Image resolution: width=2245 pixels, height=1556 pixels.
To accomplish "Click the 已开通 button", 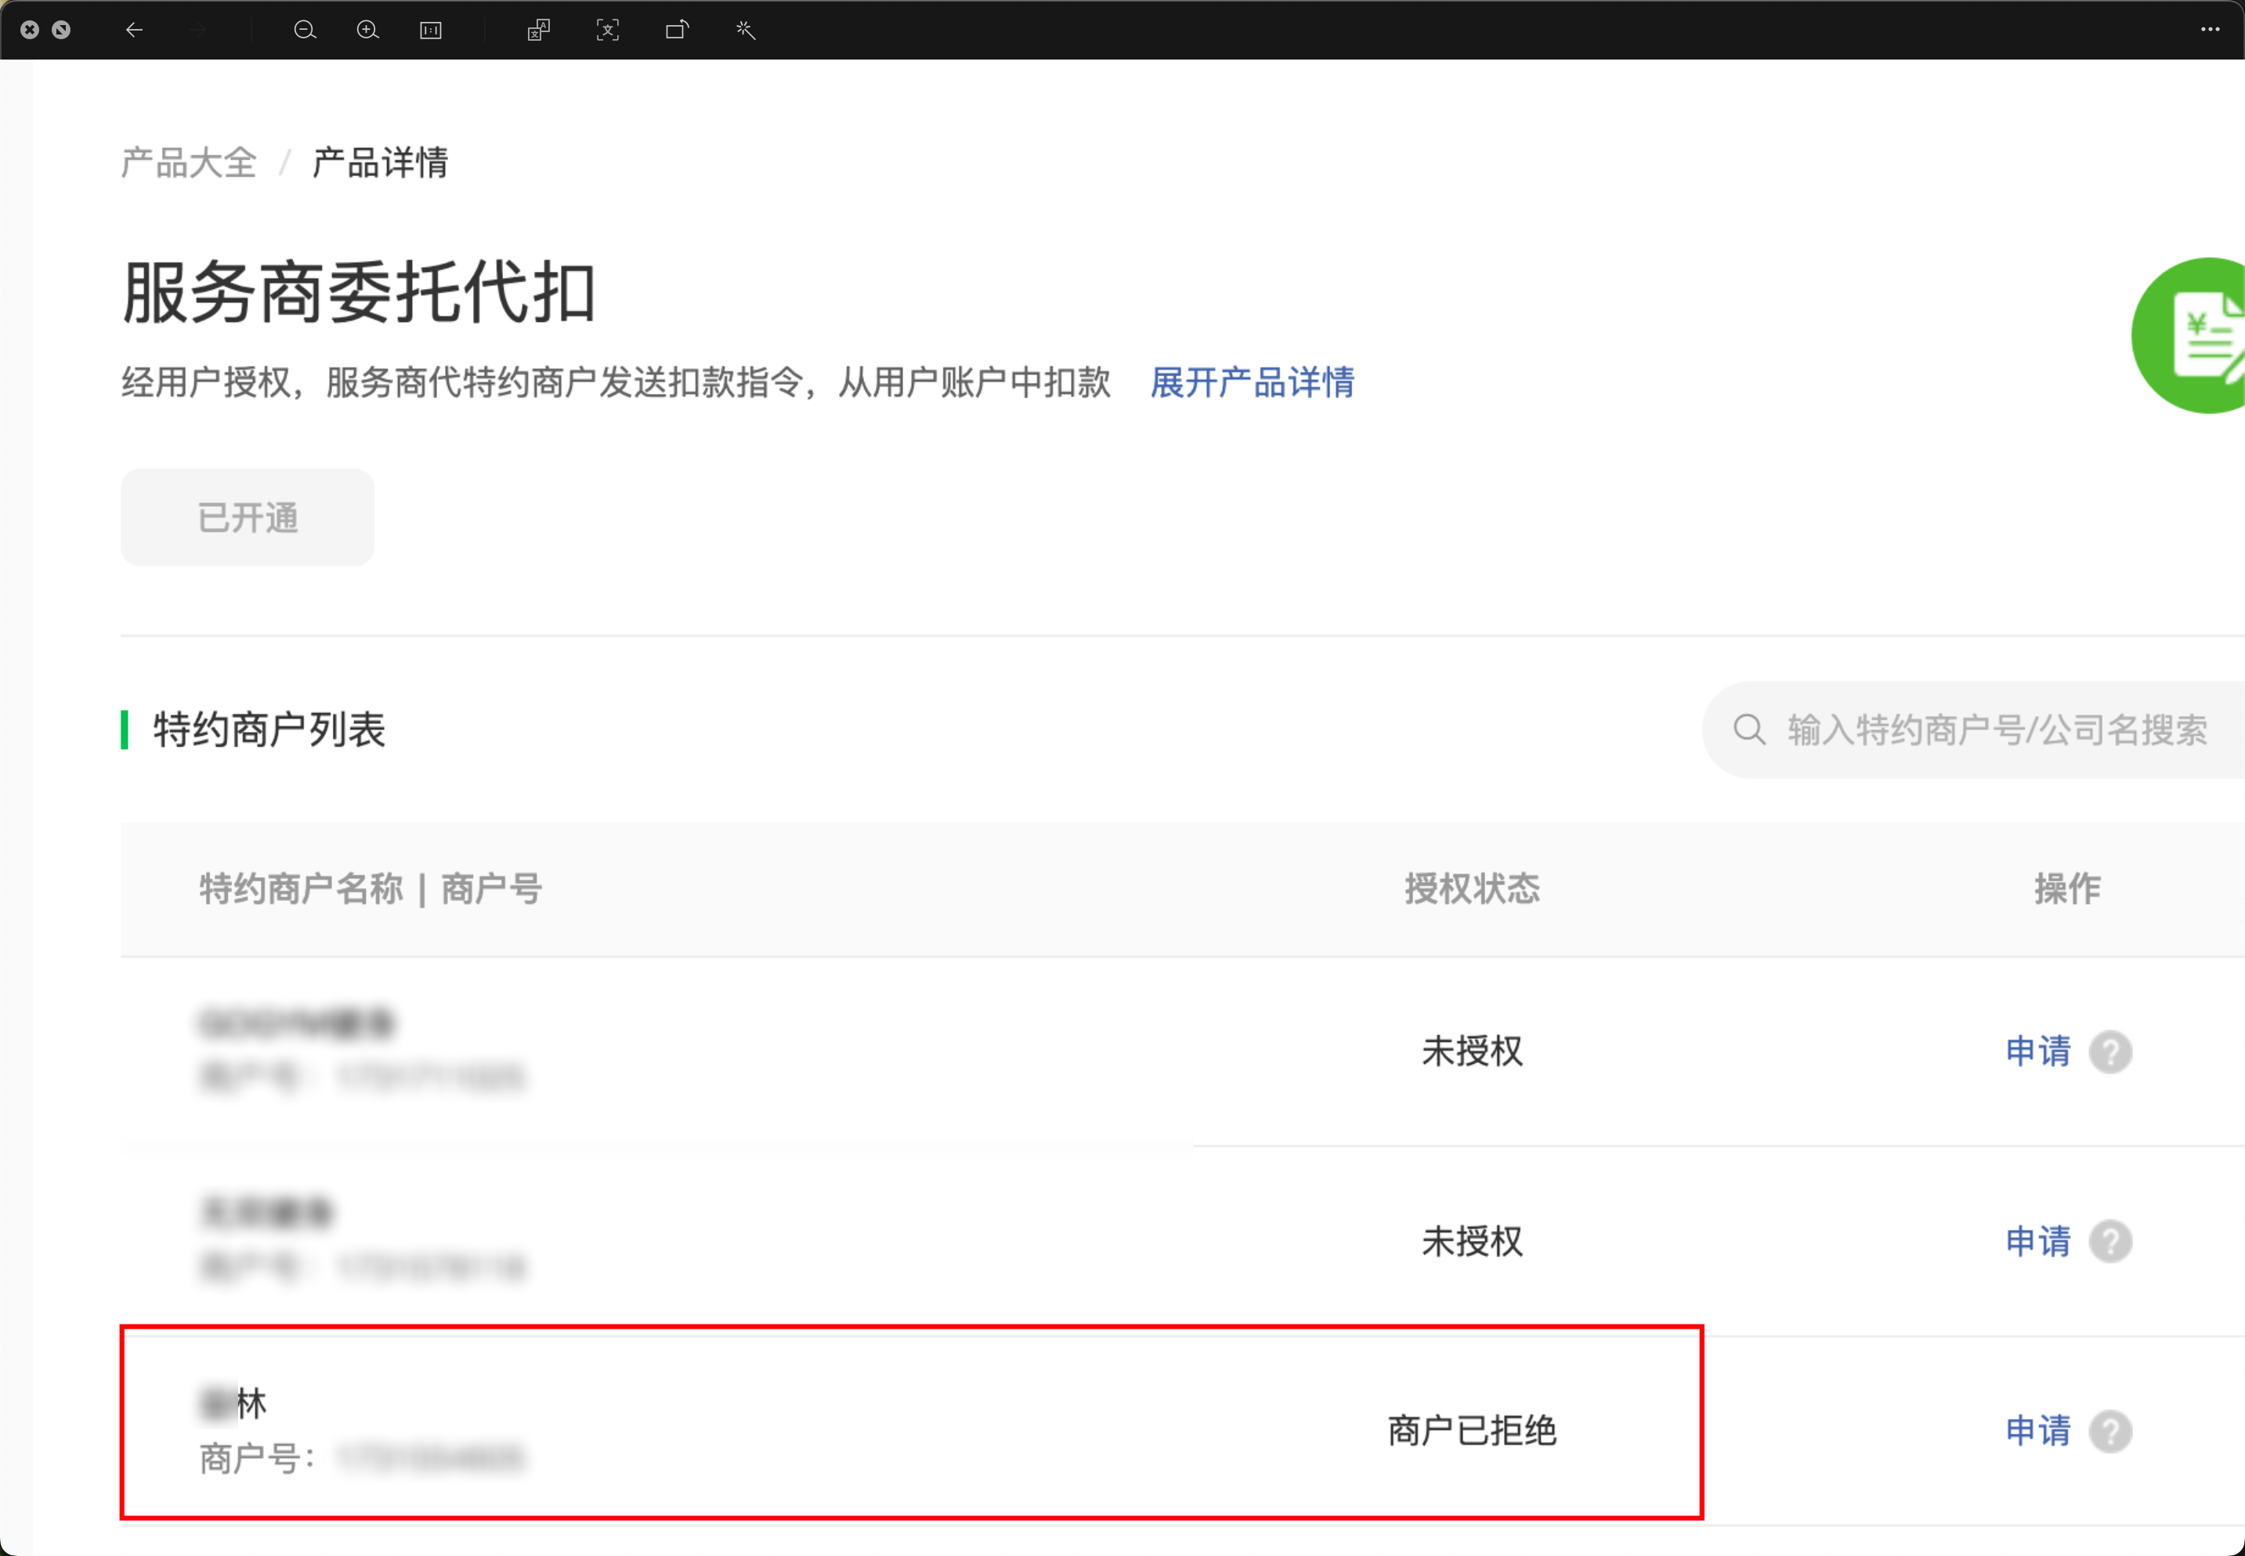I will pos(248,518).
